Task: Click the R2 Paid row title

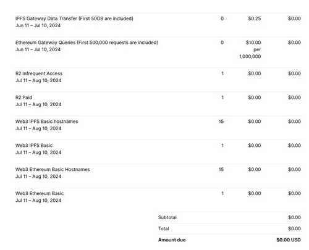Action: click(x=23, y=98)
